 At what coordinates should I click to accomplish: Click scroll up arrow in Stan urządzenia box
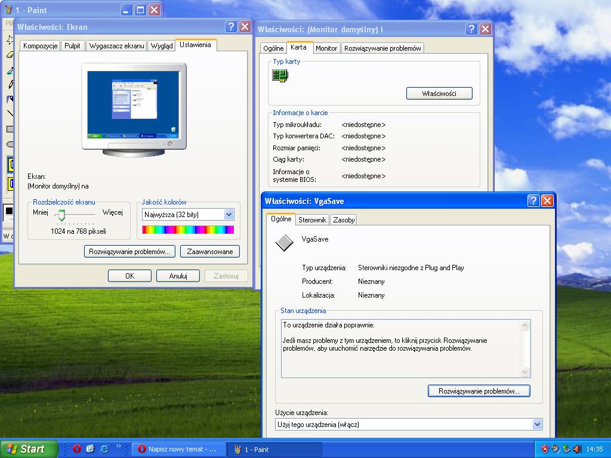tap(525, 325)
